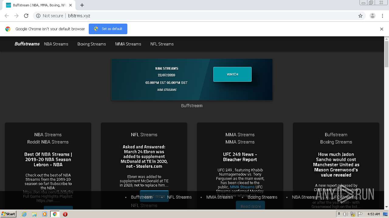This screenshot has width=389, height=218.
Task: Click the scrollbar down arrow
Action: pos(387,207)
